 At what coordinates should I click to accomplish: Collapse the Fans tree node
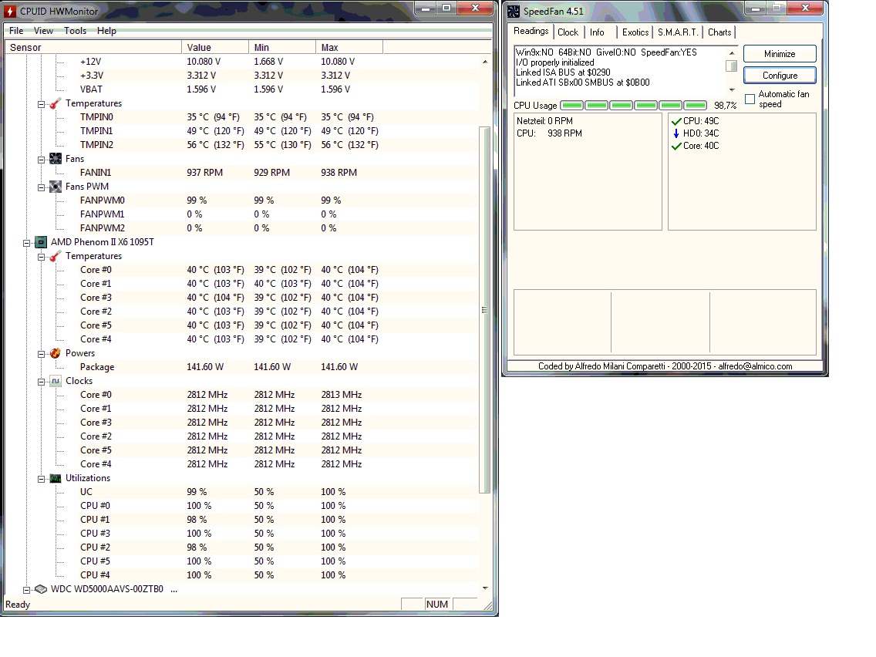tap(41, 159)
